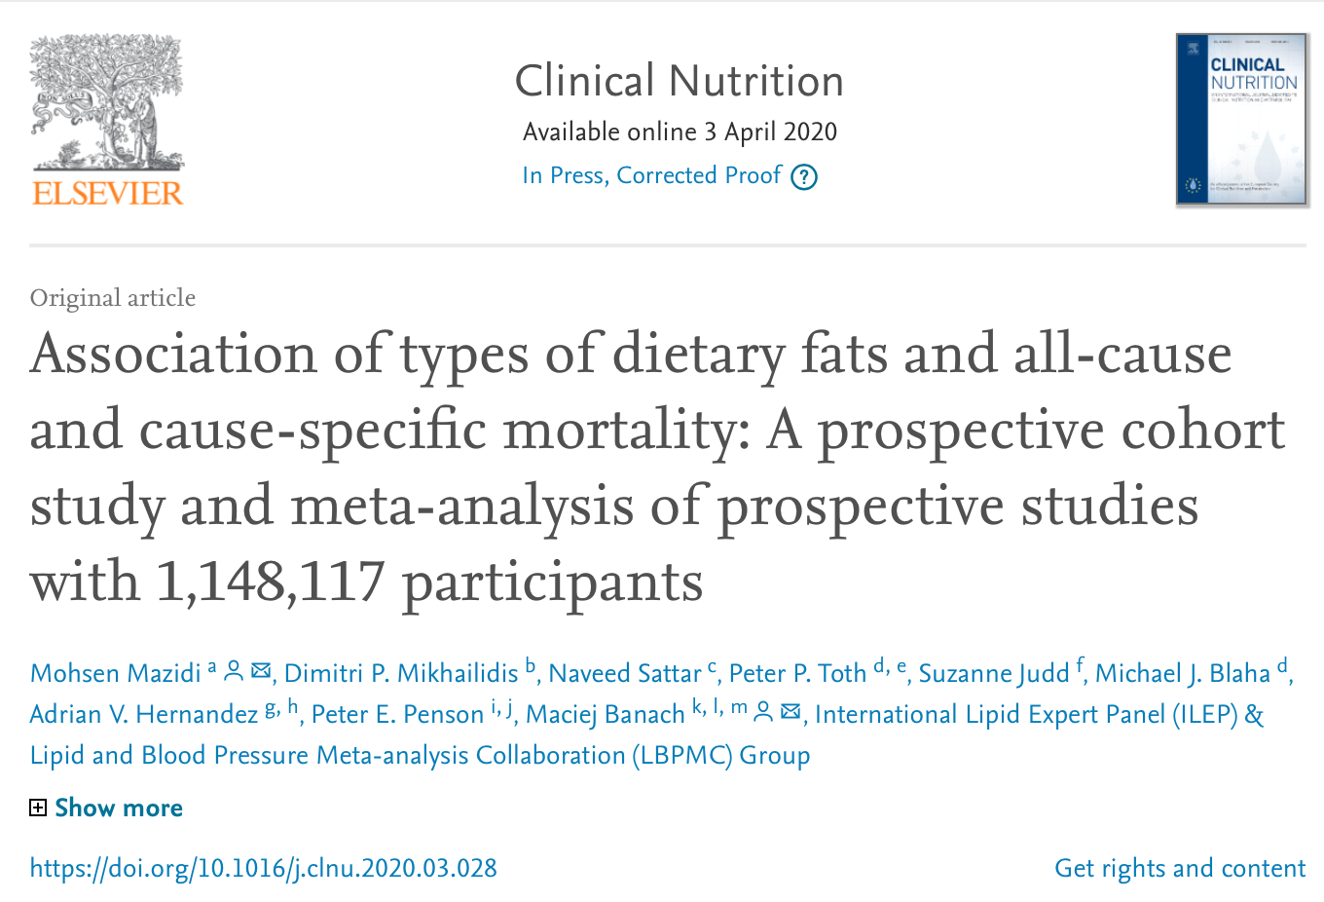The height and width of the screenshot is (902, 1324).
Task: Select author Dimitri P. Mikhailidis
Action: 401,673
